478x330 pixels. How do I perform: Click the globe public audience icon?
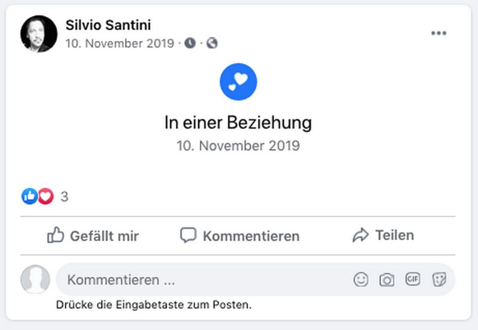pos(212,43)
